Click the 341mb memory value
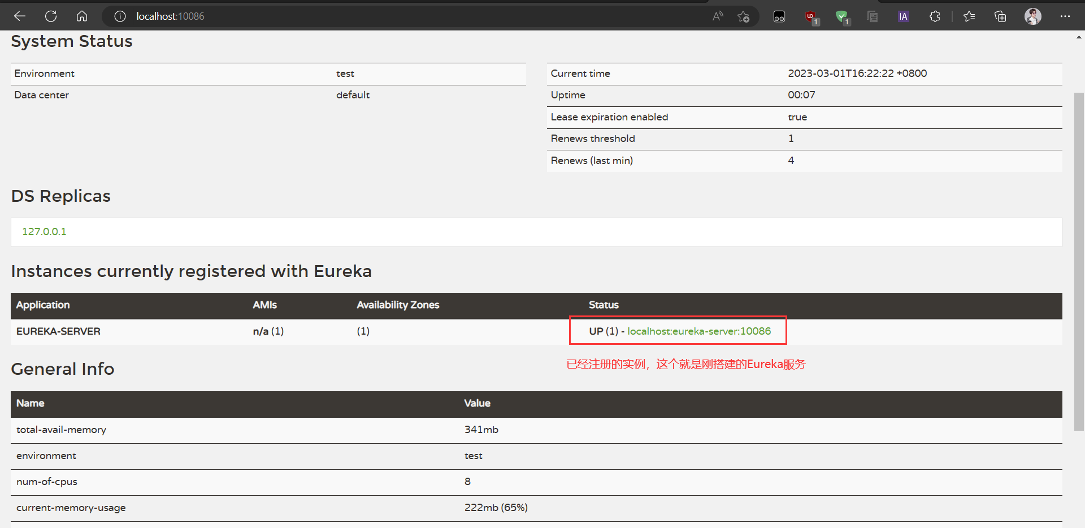Screen dimensions: 1085x528 tap(481, 430)
